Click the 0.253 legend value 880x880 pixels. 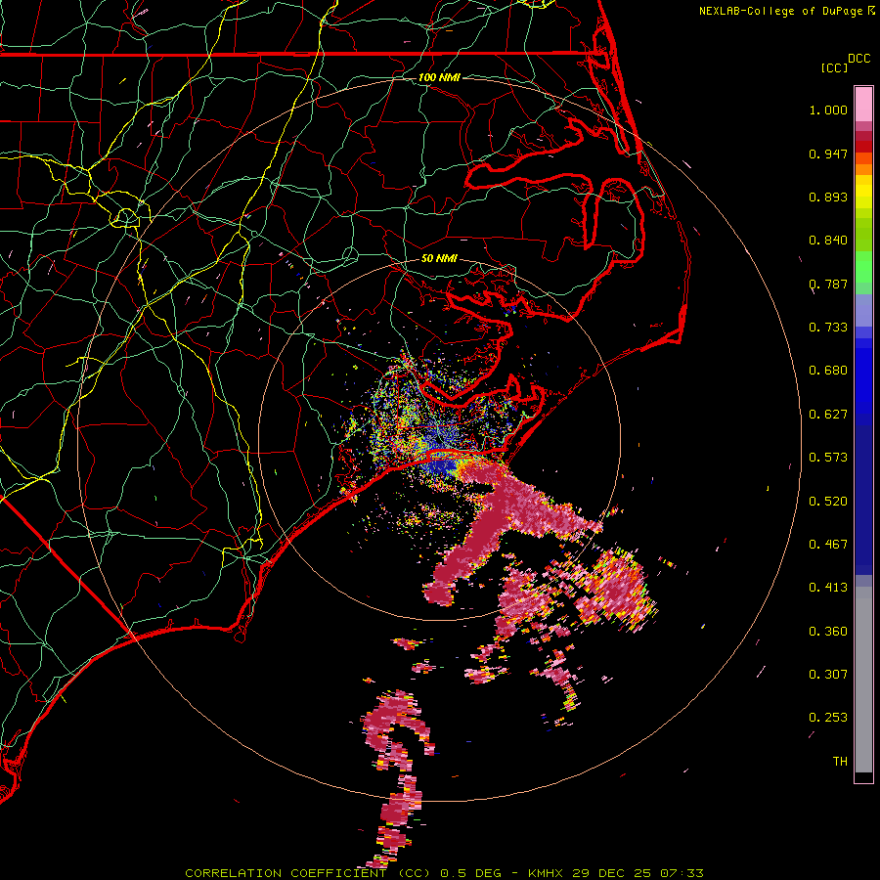[828, 718]
